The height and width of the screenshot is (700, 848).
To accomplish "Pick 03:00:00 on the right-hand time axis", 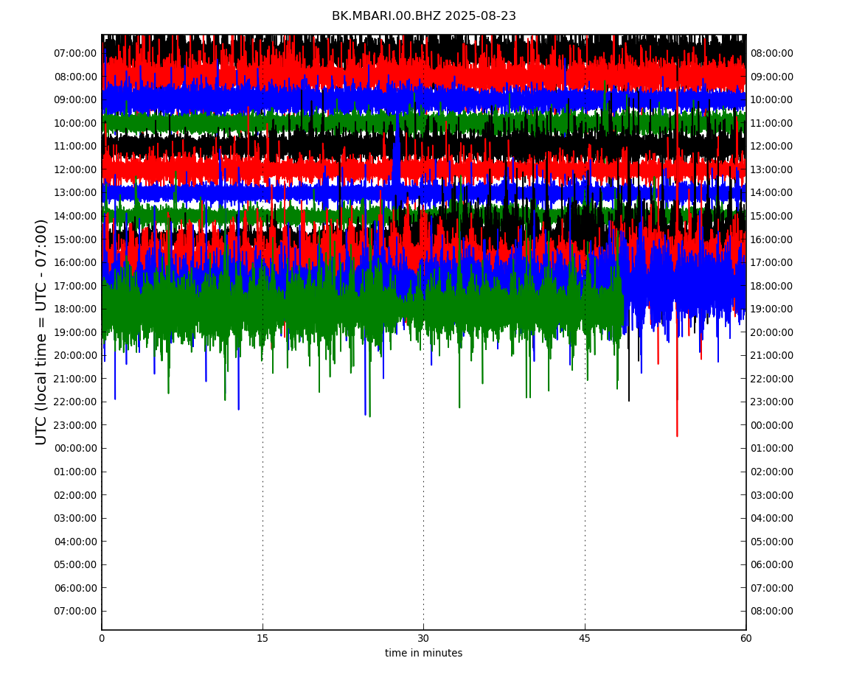I will (772, 495).
